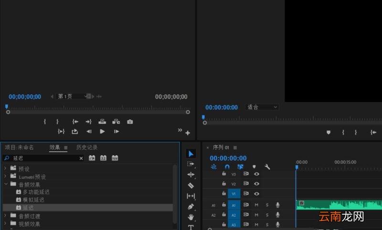This screenshot has height=230, width=382.
Task: Select the Slip tool
Action: click(191, 196)
